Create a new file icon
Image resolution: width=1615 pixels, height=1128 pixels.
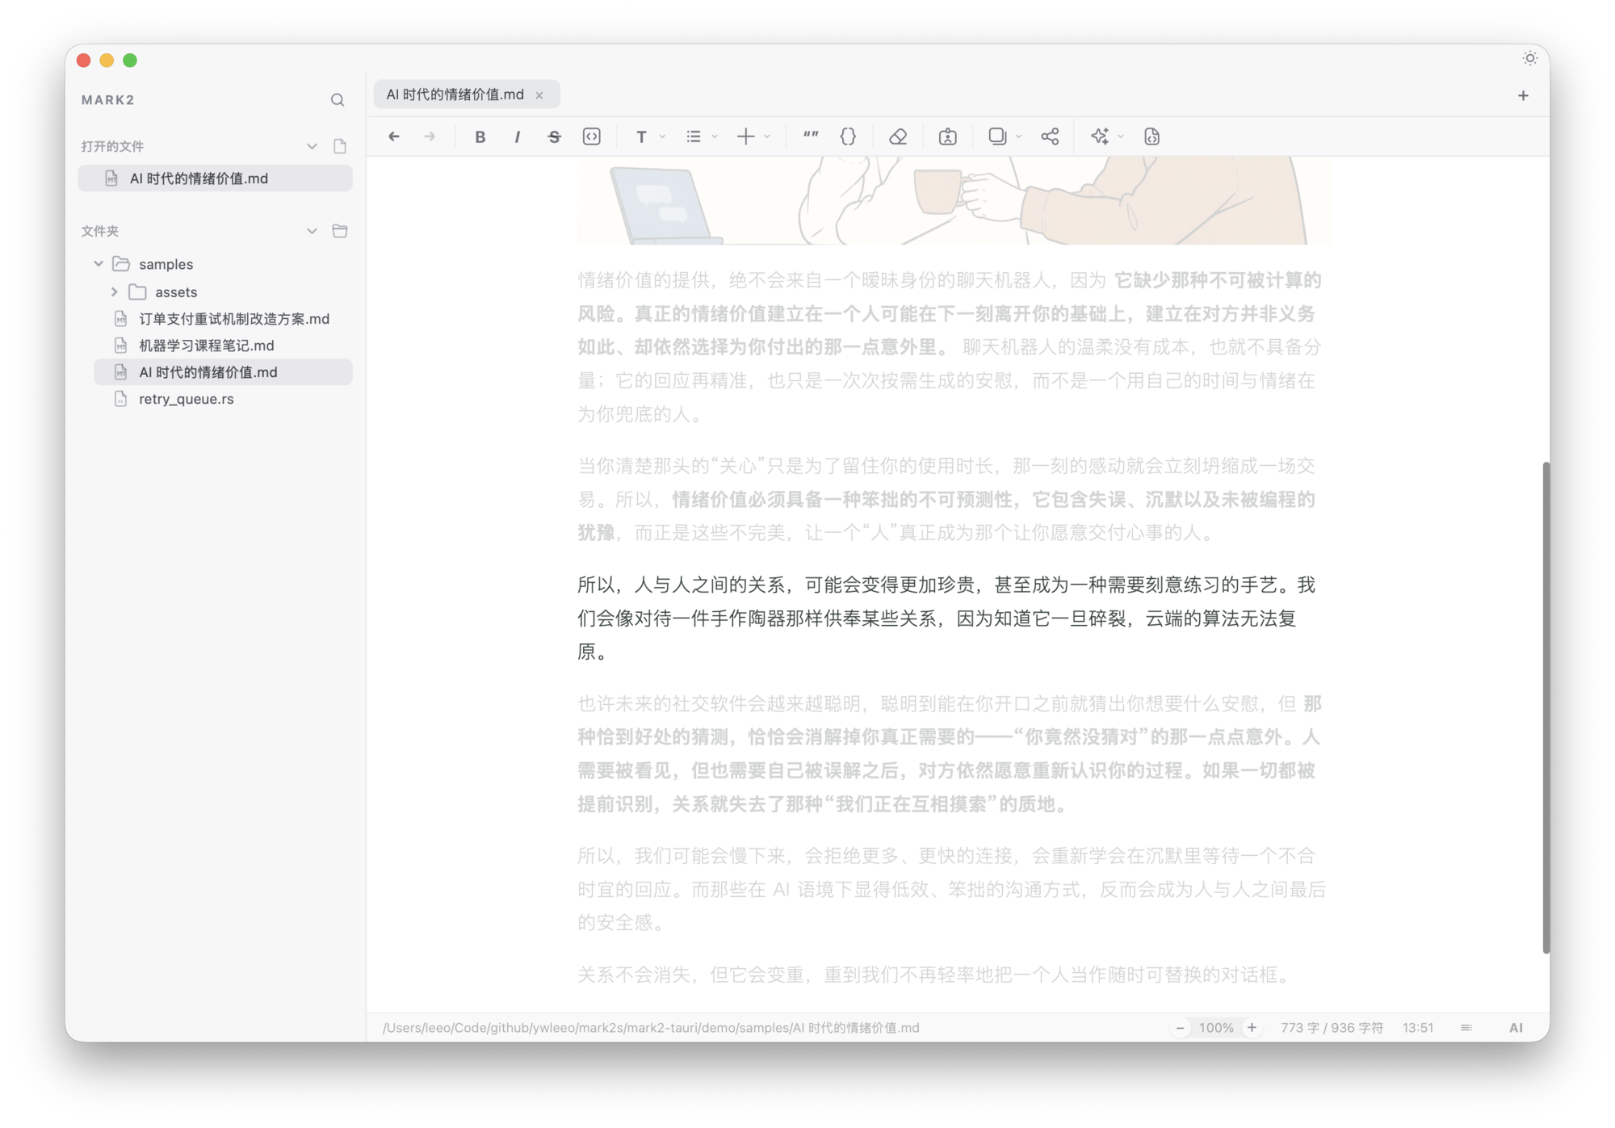340,146
